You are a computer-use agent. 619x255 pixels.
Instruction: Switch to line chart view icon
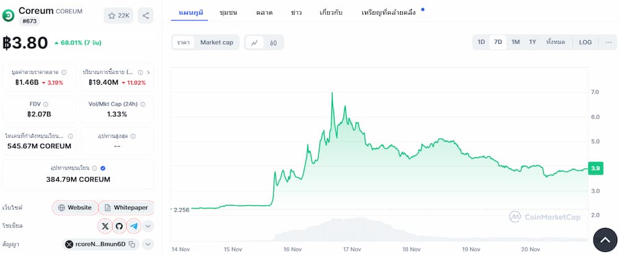tap(254, 43)
